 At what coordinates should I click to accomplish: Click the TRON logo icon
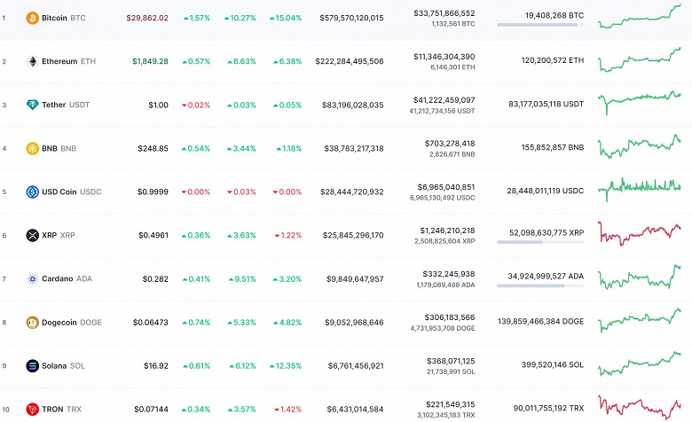[33, 409]
